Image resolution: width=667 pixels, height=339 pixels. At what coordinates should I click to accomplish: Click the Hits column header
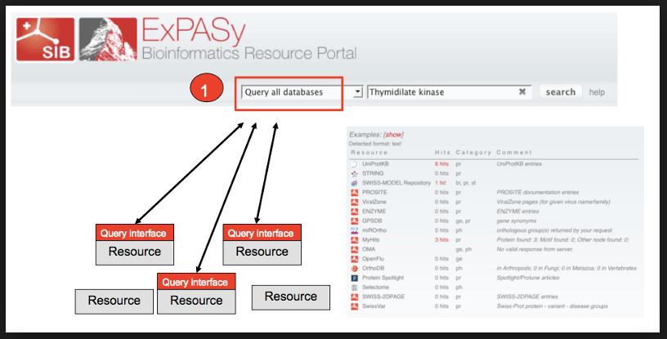click(x=442, y=152)
